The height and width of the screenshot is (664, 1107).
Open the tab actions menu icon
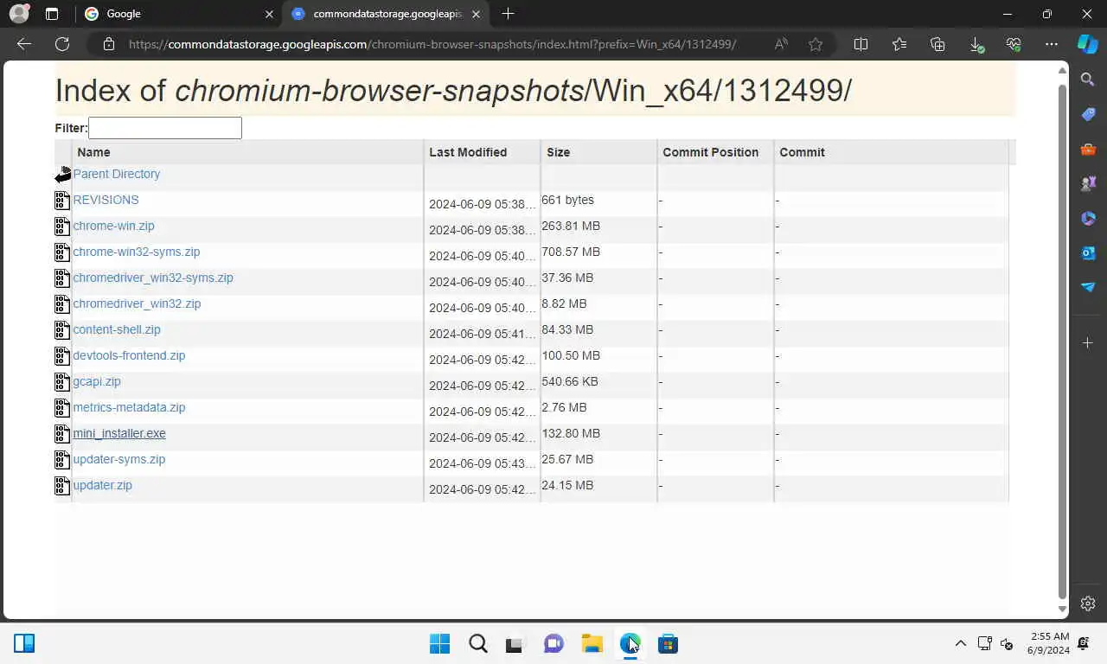(52, 14)
